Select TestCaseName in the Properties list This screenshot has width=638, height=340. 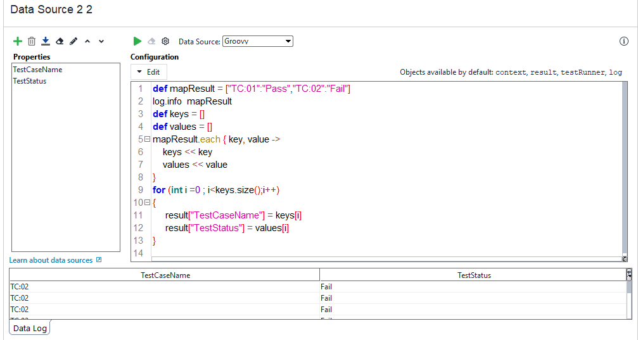[x=37, y=70]
